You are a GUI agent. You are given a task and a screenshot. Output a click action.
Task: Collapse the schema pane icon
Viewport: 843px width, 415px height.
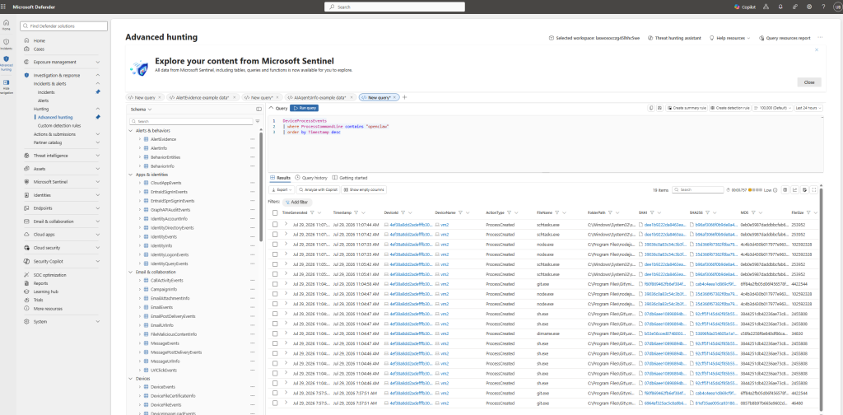point(258,110)
